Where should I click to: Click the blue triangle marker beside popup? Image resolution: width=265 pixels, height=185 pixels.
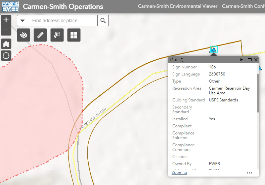260,68
